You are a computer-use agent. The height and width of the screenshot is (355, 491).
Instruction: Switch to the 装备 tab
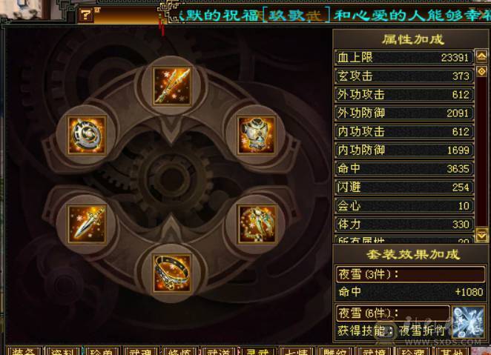[x=24, y=351]
